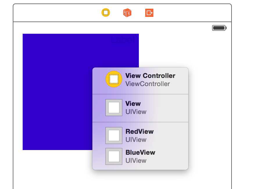
Task: Click the orange Exit icon in scene dock
Action: (149, 13)
